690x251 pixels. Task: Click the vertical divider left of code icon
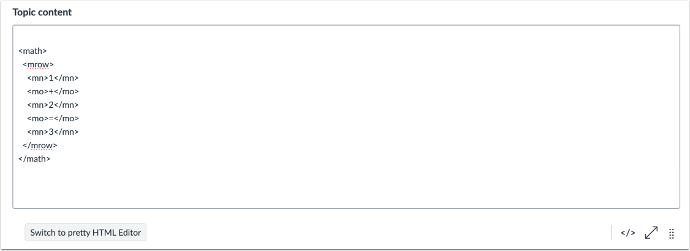[x=611, y=233]
